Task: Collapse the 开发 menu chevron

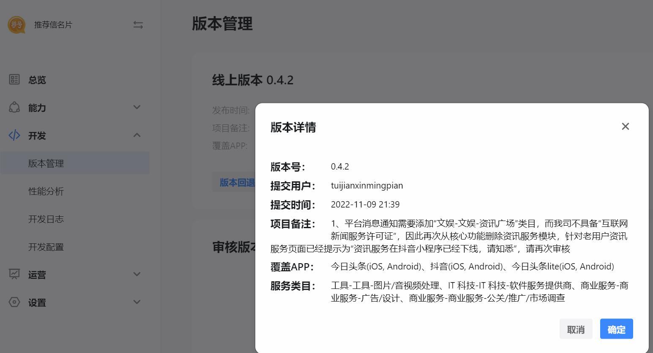Action: (x=137, y=135)
